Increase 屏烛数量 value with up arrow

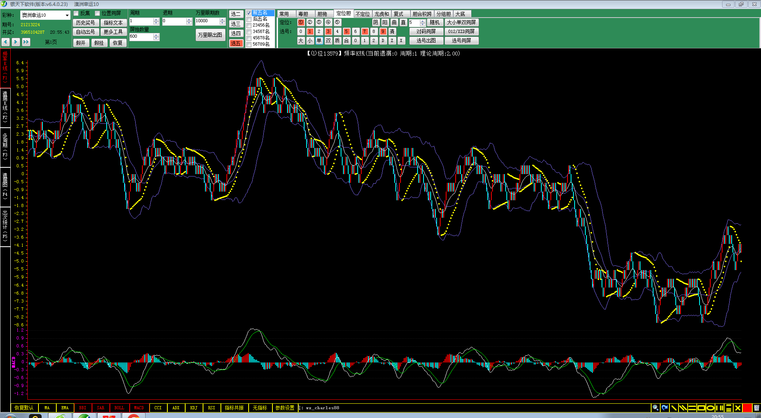pyautogui.click(x=156, y=35)
